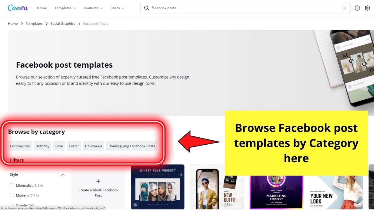Click the search magnifier icon
Screen dimensions: 374x210
[x=146, y=8]
